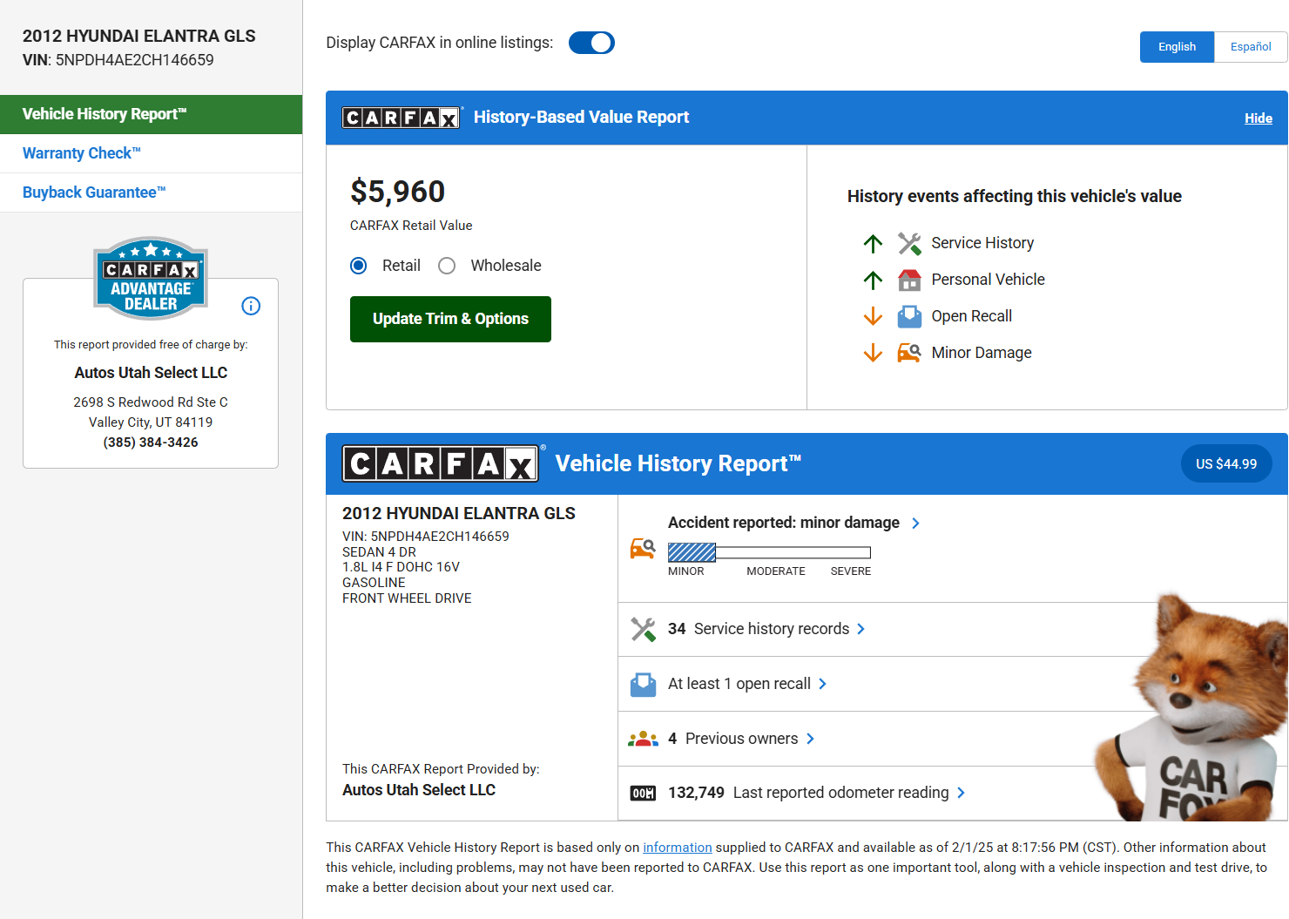Click the Previous owners people icon
Screen dimensions: 1289x919
[x=643, y=739]
